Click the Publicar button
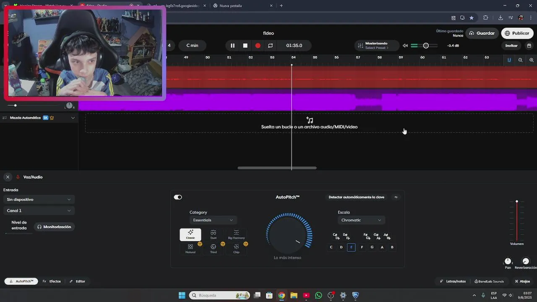537x302 pixels. click(x=517, y=33)
